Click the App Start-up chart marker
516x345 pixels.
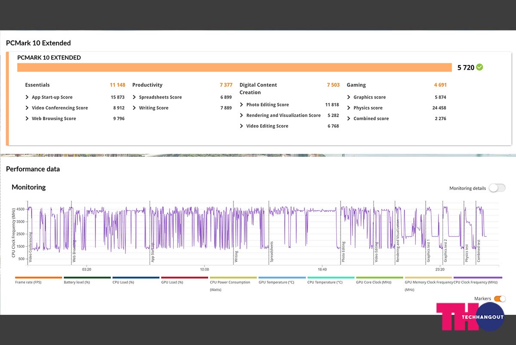tap(153, 253)
